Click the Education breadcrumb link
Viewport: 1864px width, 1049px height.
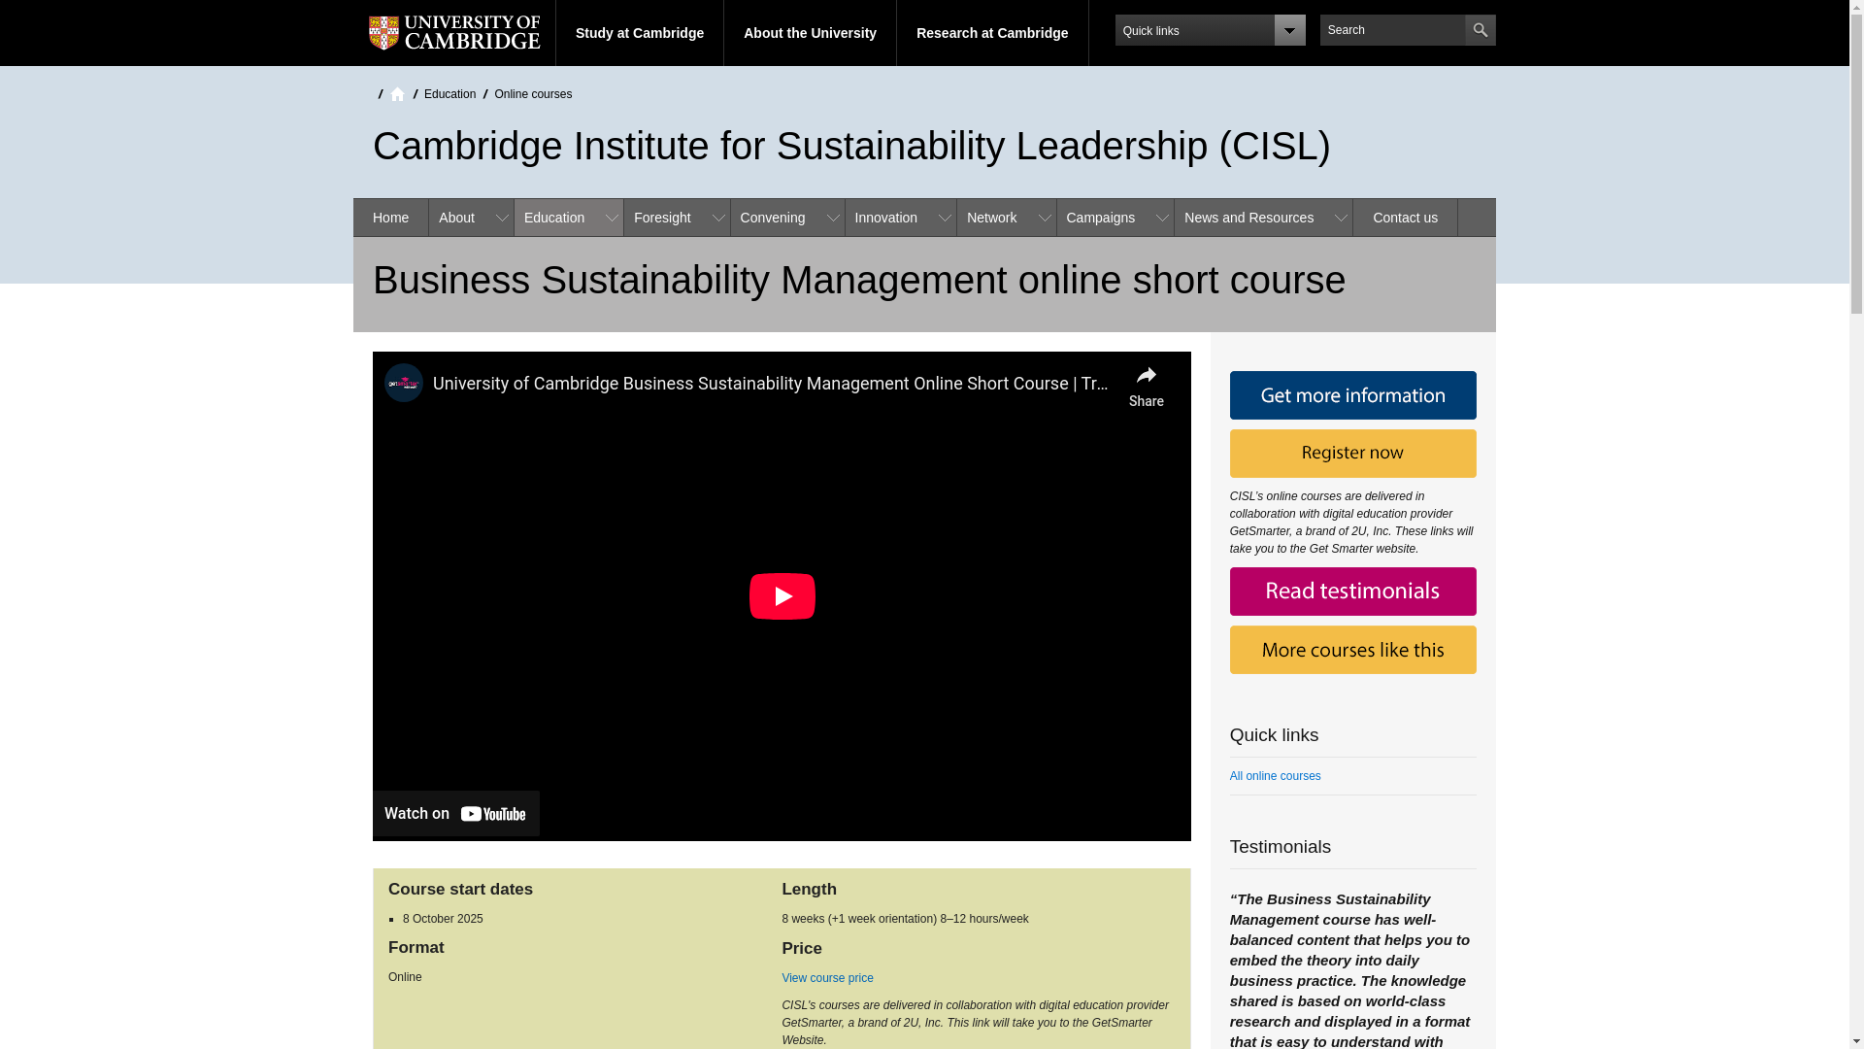pos(449,94)
